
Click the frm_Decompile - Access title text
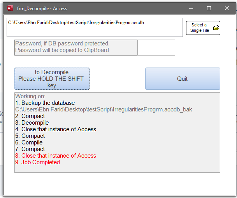point(42,9)
